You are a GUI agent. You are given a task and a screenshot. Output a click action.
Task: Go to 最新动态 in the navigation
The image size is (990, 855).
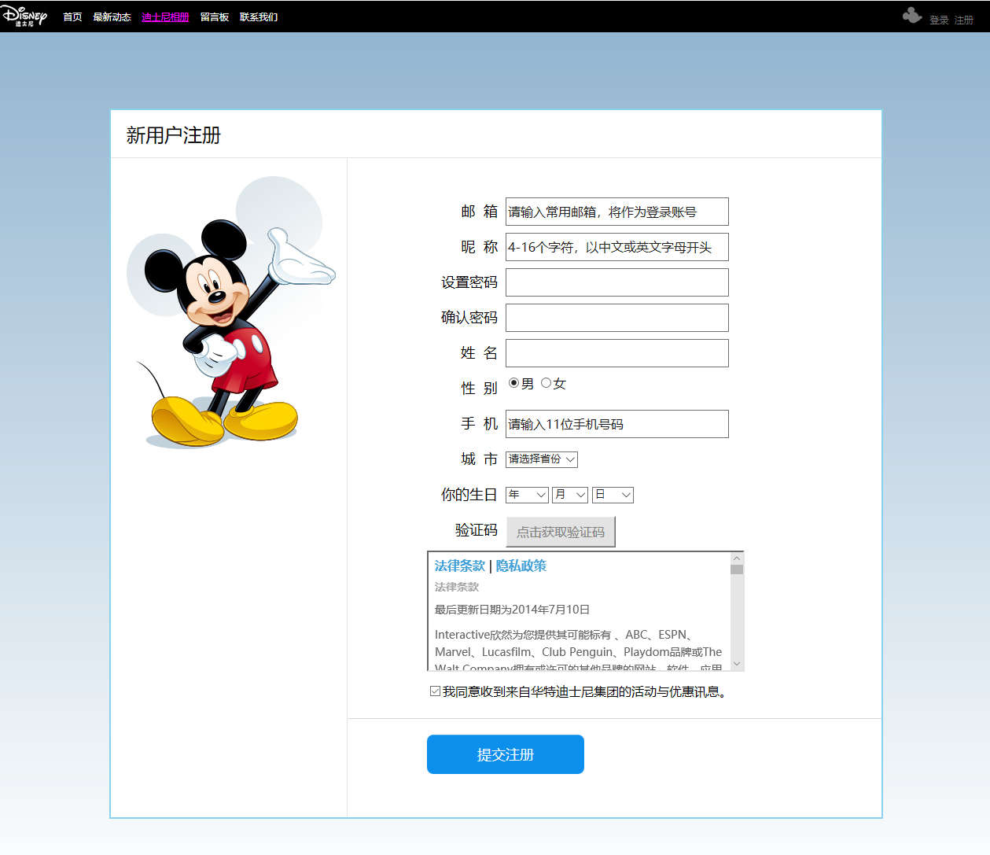coord(112,17)
